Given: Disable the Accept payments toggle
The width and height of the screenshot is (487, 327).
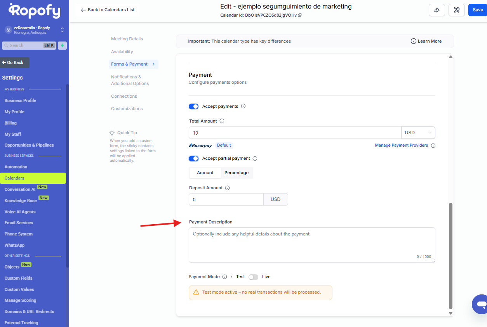Looking at the screenshot, I should click(x=193, y=106).
